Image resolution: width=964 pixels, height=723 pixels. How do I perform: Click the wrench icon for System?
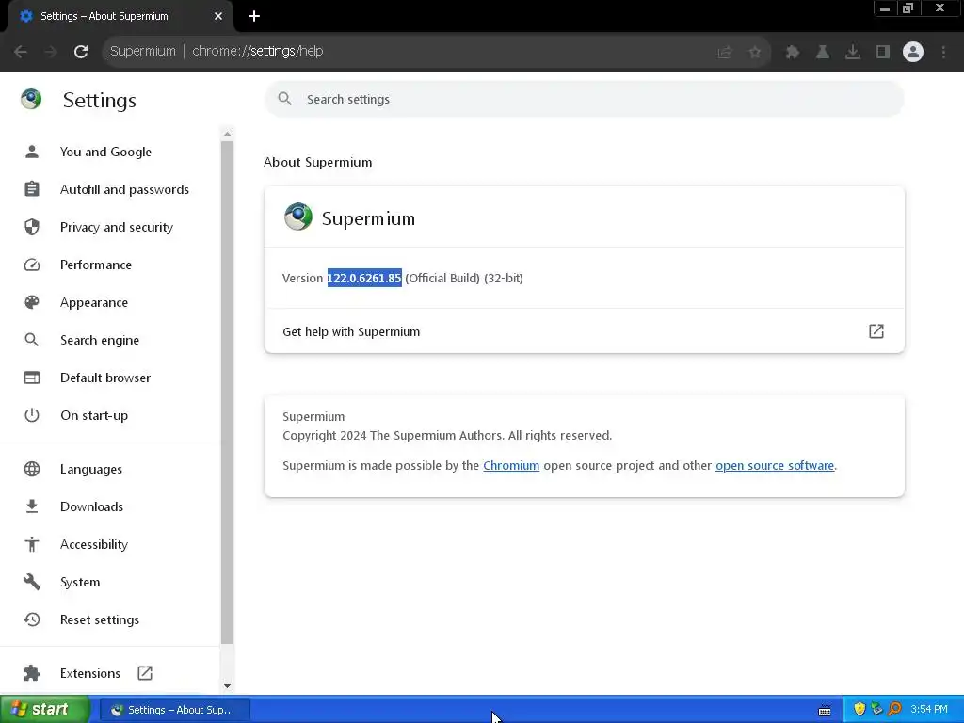(x=32, y=582)
